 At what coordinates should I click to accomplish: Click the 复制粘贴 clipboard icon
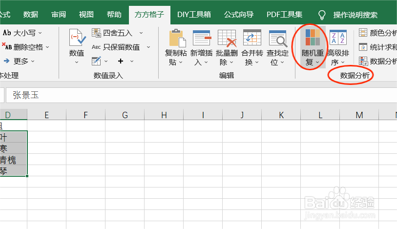click(x=177, y=38)
